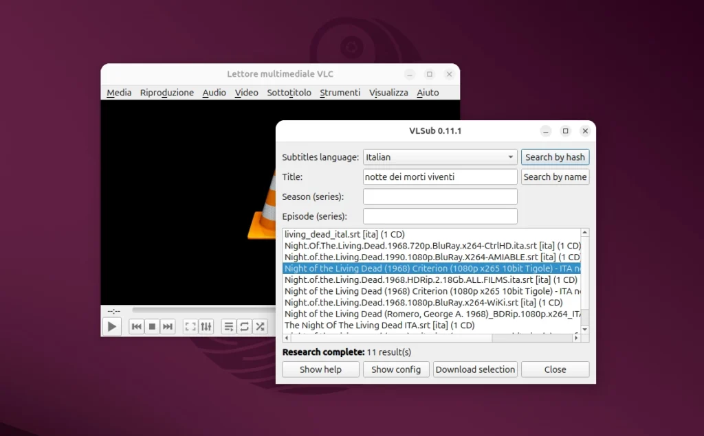Deselect the highlighted Criterion subtitle result
The width and height of the screenshot is (704, 436).
[x=440, y=268]
